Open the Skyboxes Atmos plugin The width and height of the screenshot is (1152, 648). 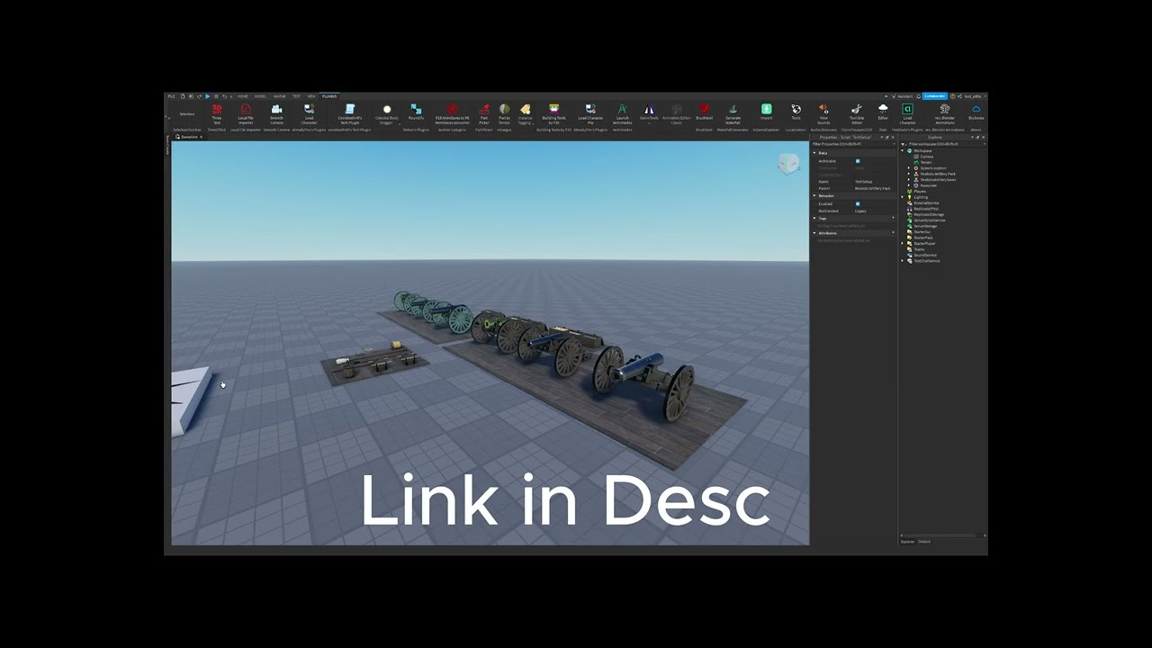(x=976, y=112)
